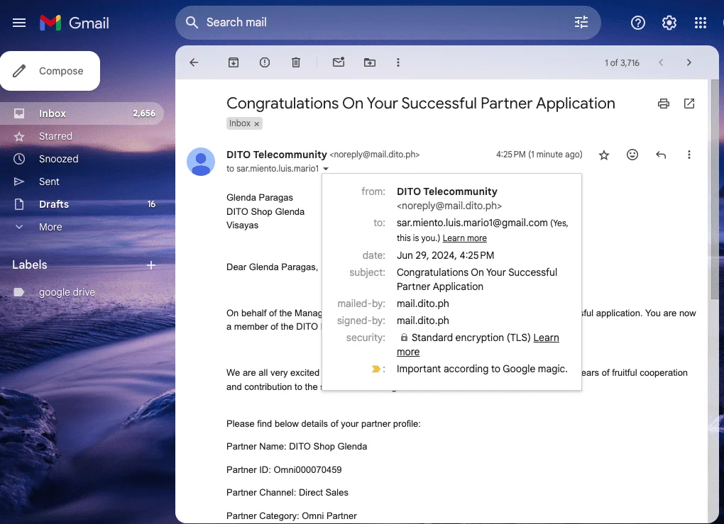Remove the Inbox label tag

(257, 123)
